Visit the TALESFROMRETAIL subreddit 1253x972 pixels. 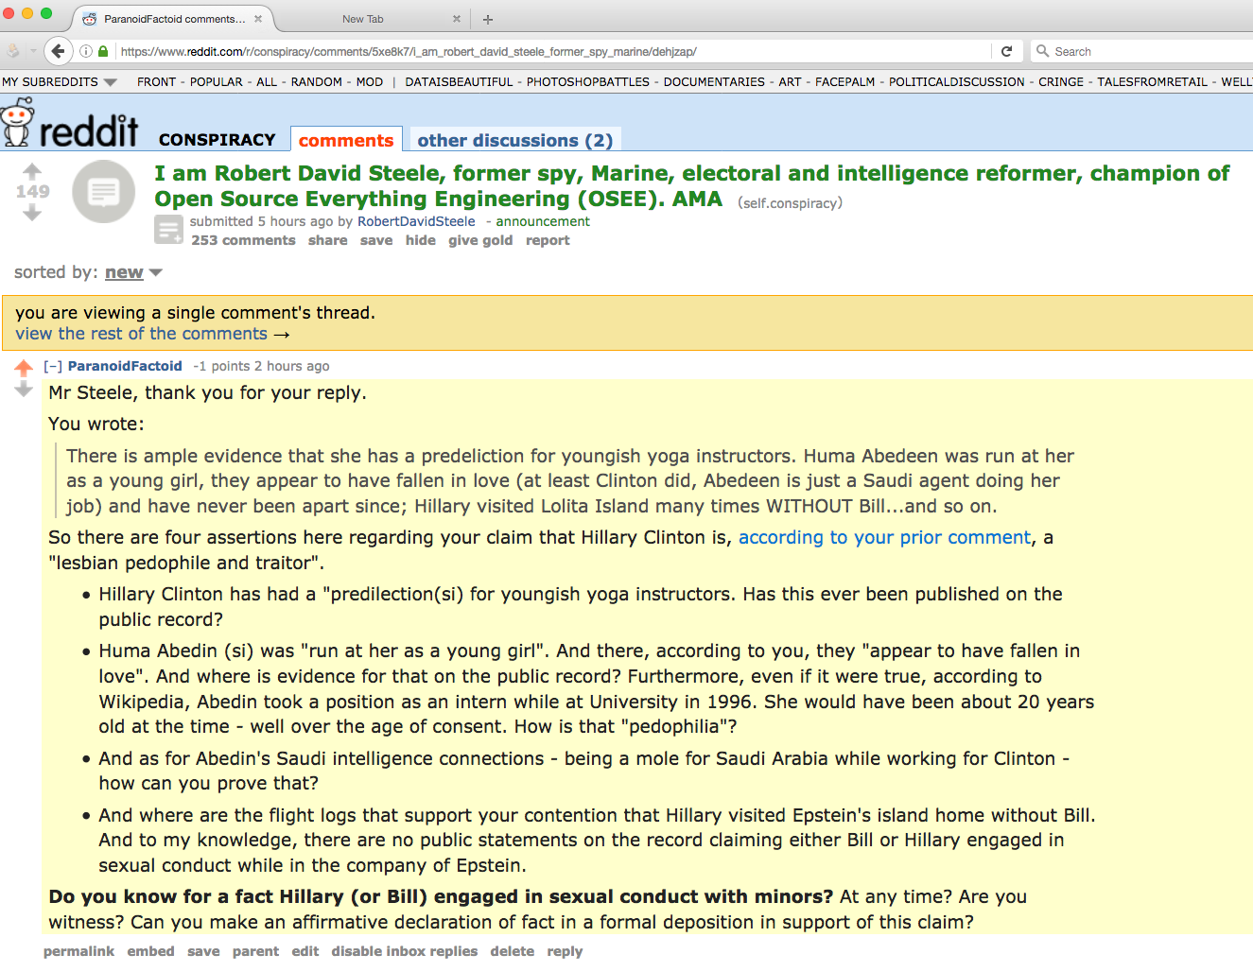[1153, 82]
